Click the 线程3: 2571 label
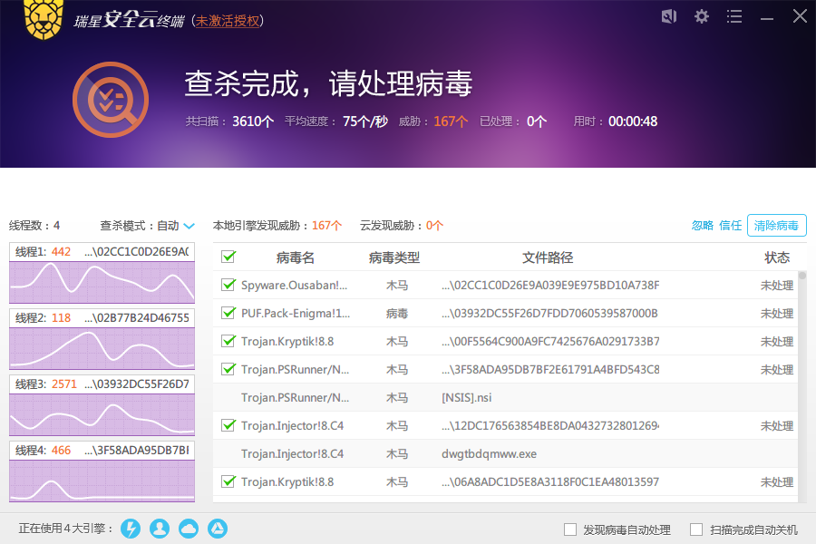The width and height of the screenshot is (816, 544). coord(46,384)
